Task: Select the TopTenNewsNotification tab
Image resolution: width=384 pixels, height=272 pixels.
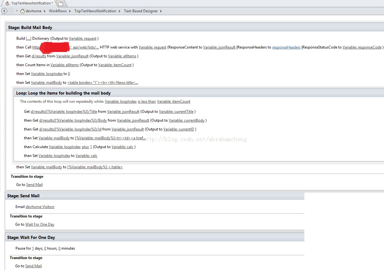Action: point(30,3)
